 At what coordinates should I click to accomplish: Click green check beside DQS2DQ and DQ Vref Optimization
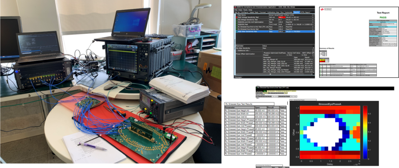[237, 22]
